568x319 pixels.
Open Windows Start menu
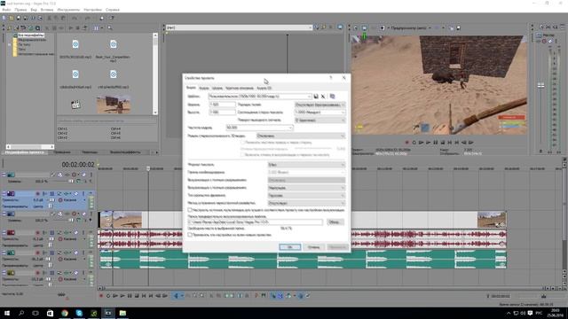(6, 313)
